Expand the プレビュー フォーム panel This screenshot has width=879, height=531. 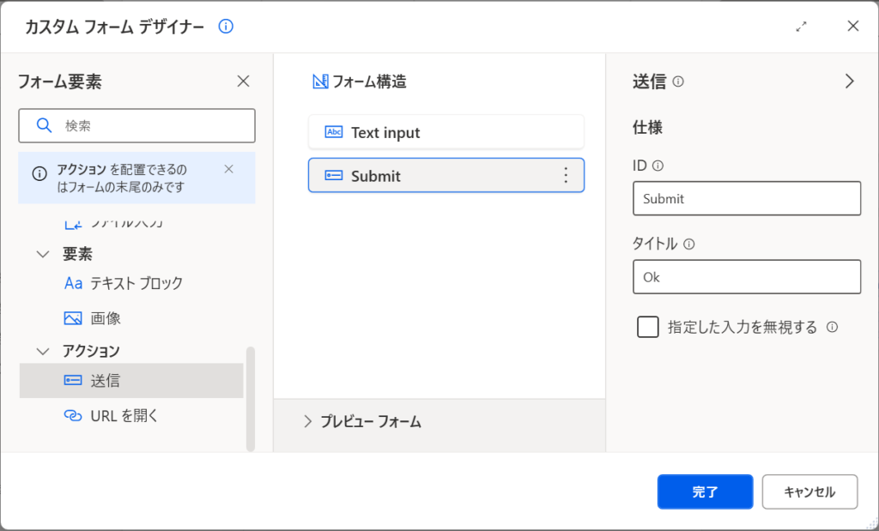tap(307, 421)
